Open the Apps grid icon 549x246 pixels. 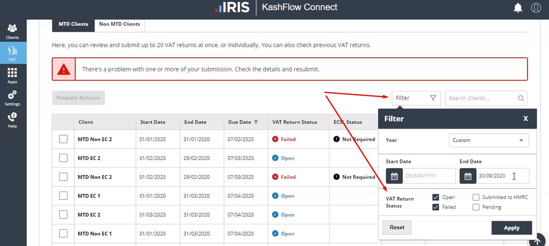pos(12,75)
